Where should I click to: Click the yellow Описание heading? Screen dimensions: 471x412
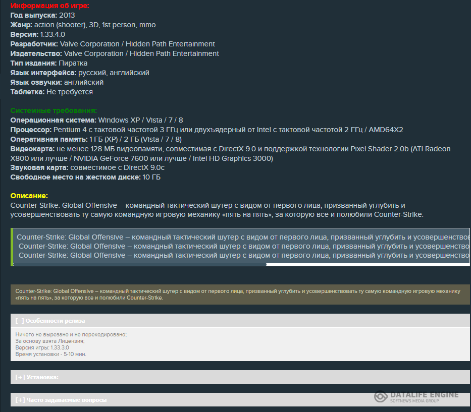(x=29, y=196)
